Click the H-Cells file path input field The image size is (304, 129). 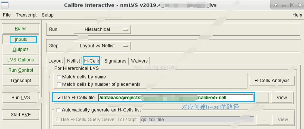pyautogui.click(x=176, y=98)
